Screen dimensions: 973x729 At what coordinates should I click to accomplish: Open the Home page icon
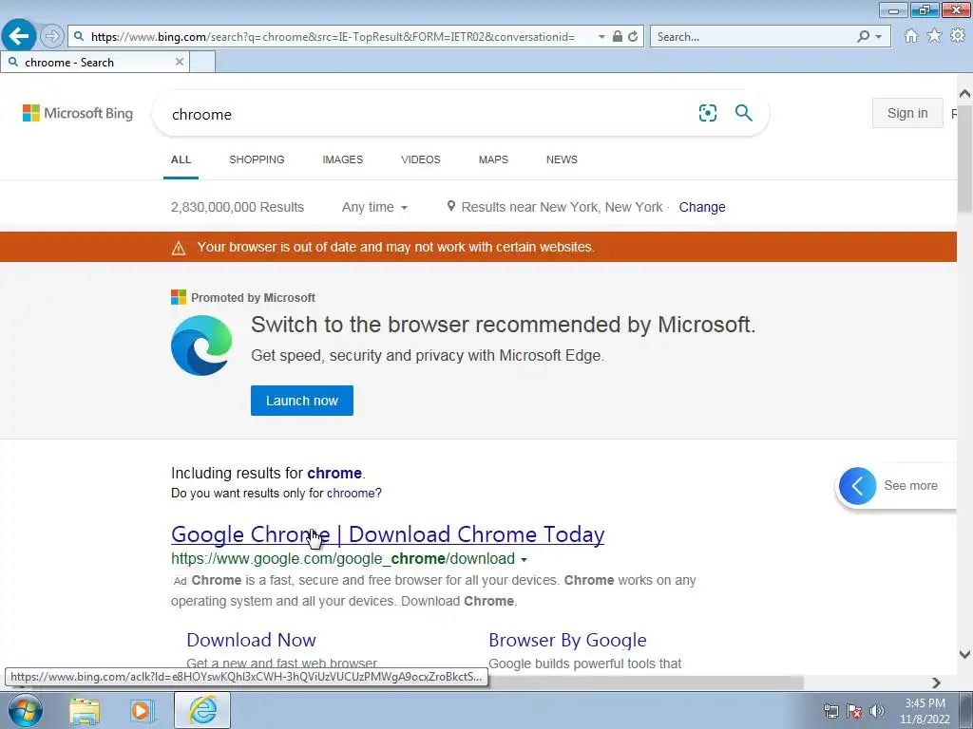(911, 36)
